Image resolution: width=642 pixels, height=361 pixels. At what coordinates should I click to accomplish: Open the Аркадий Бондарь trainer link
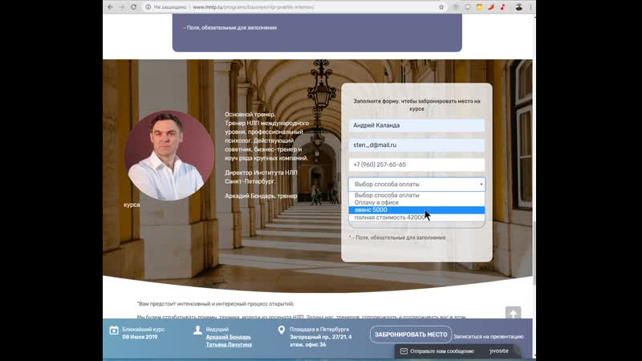229,337
